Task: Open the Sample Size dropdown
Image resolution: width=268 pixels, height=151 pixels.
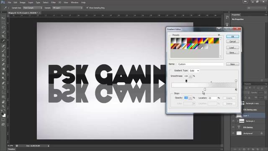Action: (33, 8)
